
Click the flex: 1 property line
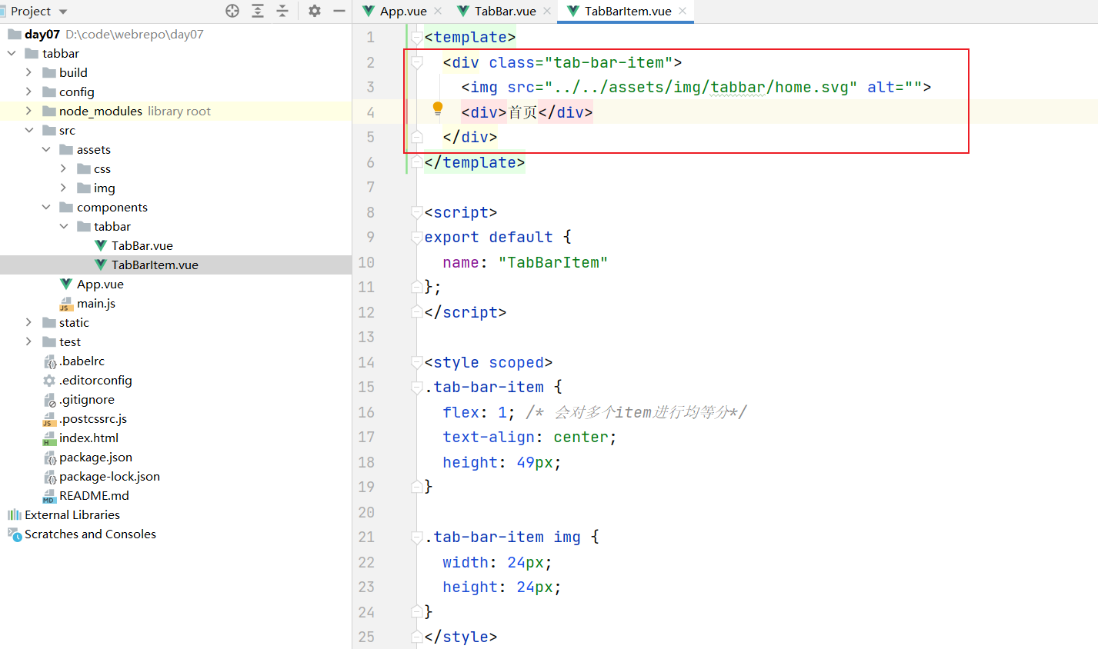tap(479, 412)
